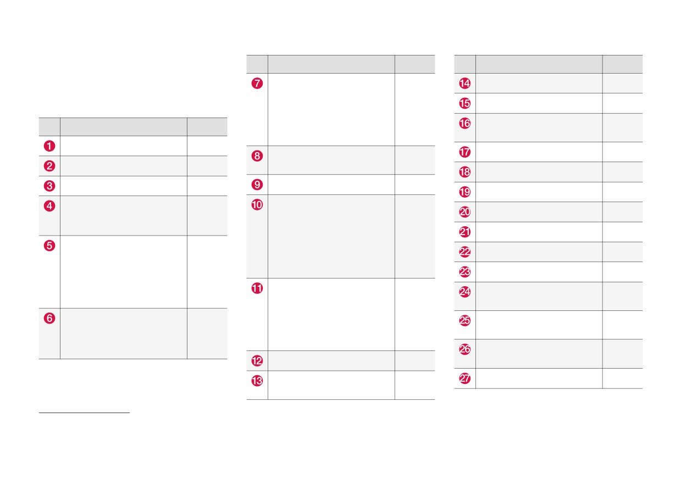
Task: Click the red circle numbered 1
Action: 49,146
